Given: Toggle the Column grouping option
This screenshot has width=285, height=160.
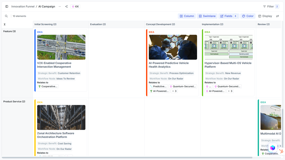Looking at the screenshot, I should 187,16.
